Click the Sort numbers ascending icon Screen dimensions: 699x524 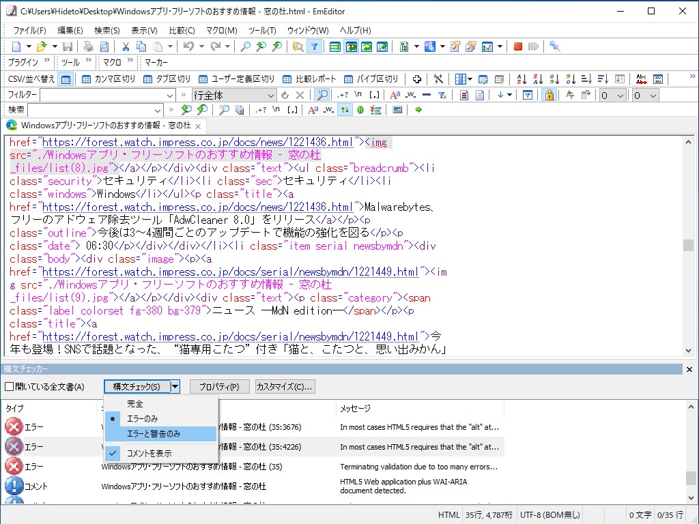pyautogui.click(x=554, y=79)
